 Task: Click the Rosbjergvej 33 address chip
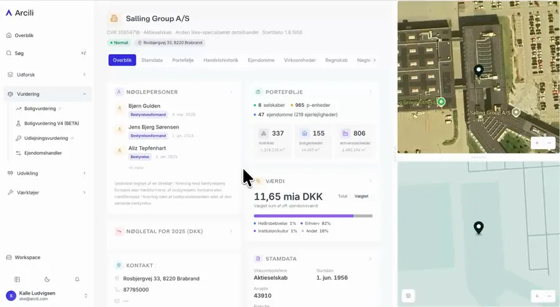pos(170,43)
